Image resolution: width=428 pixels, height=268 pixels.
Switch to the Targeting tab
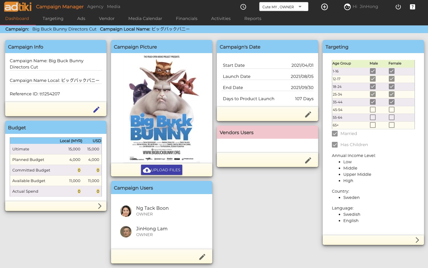pos(53,19)
